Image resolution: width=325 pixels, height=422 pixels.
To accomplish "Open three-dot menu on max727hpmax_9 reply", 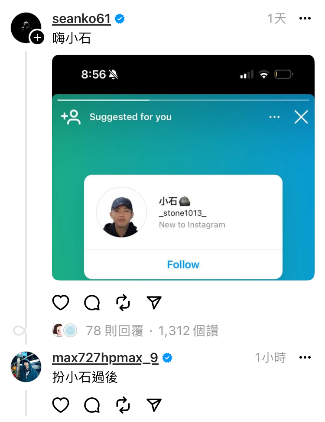I will pos(305,357).
